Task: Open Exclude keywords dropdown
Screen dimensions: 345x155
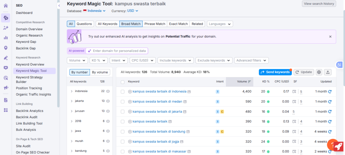Action: pos(214,60)
